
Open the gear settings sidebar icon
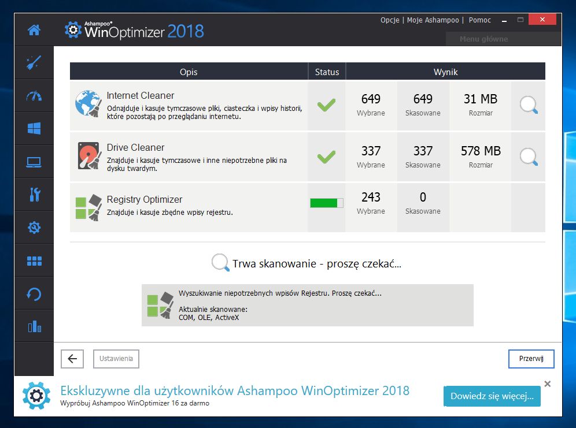(34, 228)
